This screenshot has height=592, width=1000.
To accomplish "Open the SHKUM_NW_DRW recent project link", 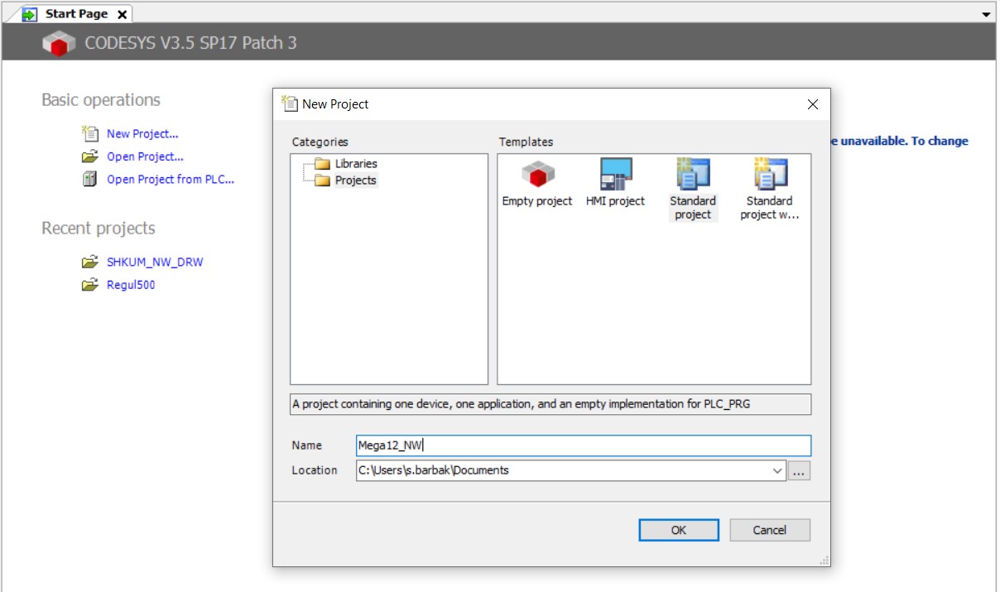I will pyautogui.click(x=155, y=262).
